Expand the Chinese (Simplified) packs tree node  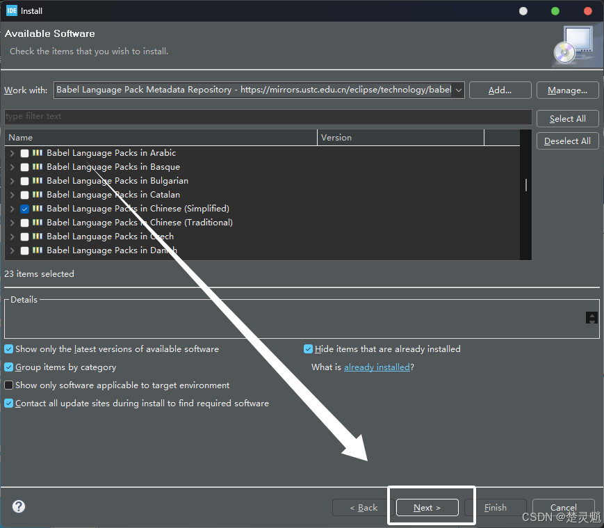[13, 209]
